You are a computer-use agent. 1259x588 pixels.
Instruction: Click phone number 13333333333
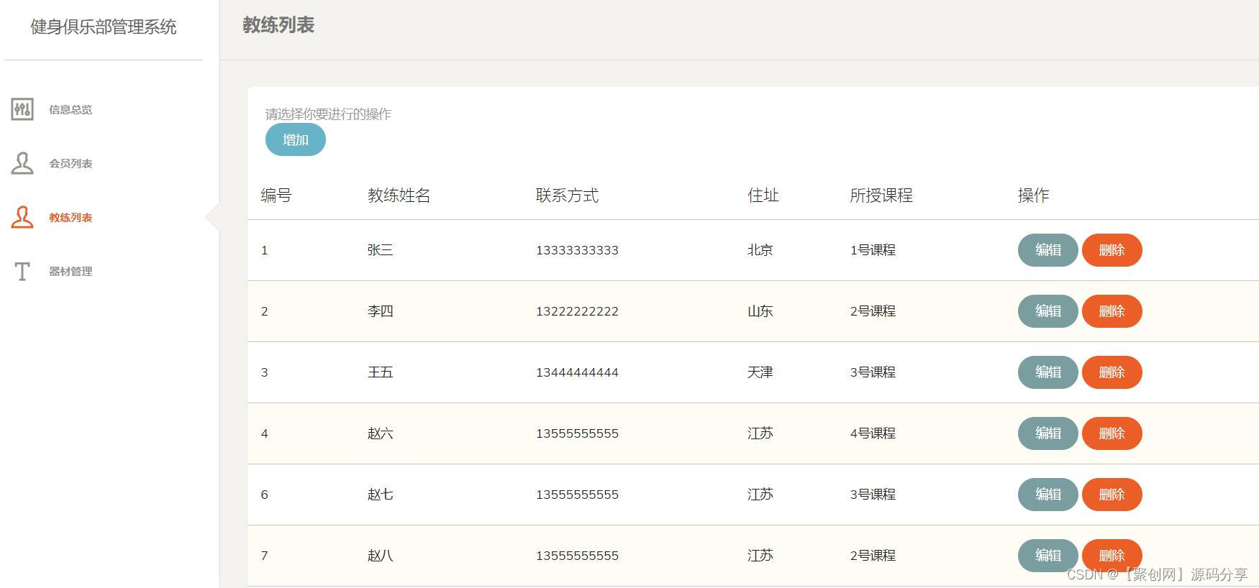coord(577,250)
